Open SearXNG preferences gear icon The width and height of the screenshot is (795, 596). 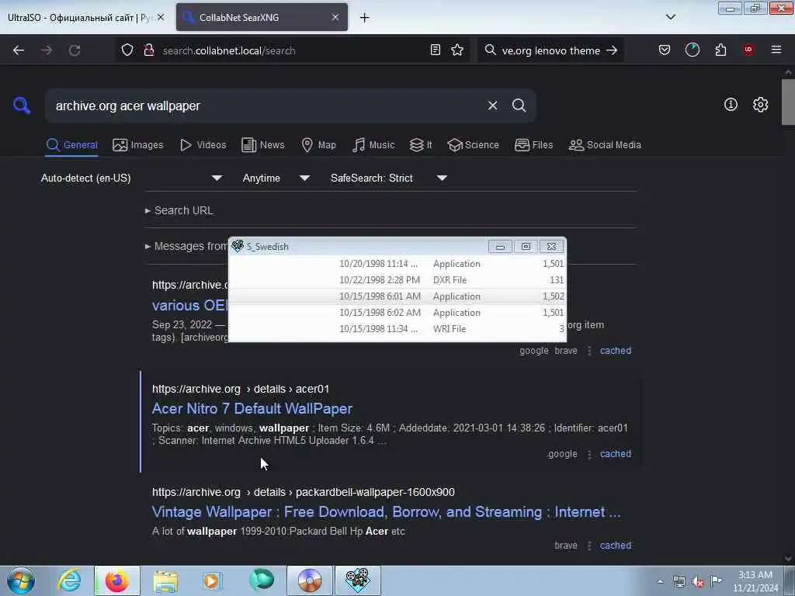coord(760,105)
